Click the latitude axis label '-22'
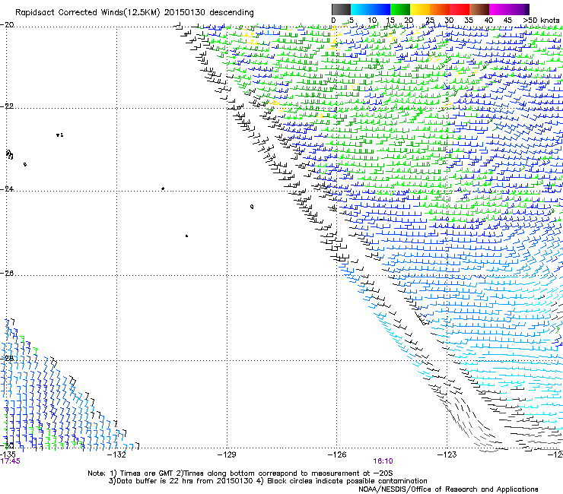The image size is (563, 494). click(x=7, y=106)
